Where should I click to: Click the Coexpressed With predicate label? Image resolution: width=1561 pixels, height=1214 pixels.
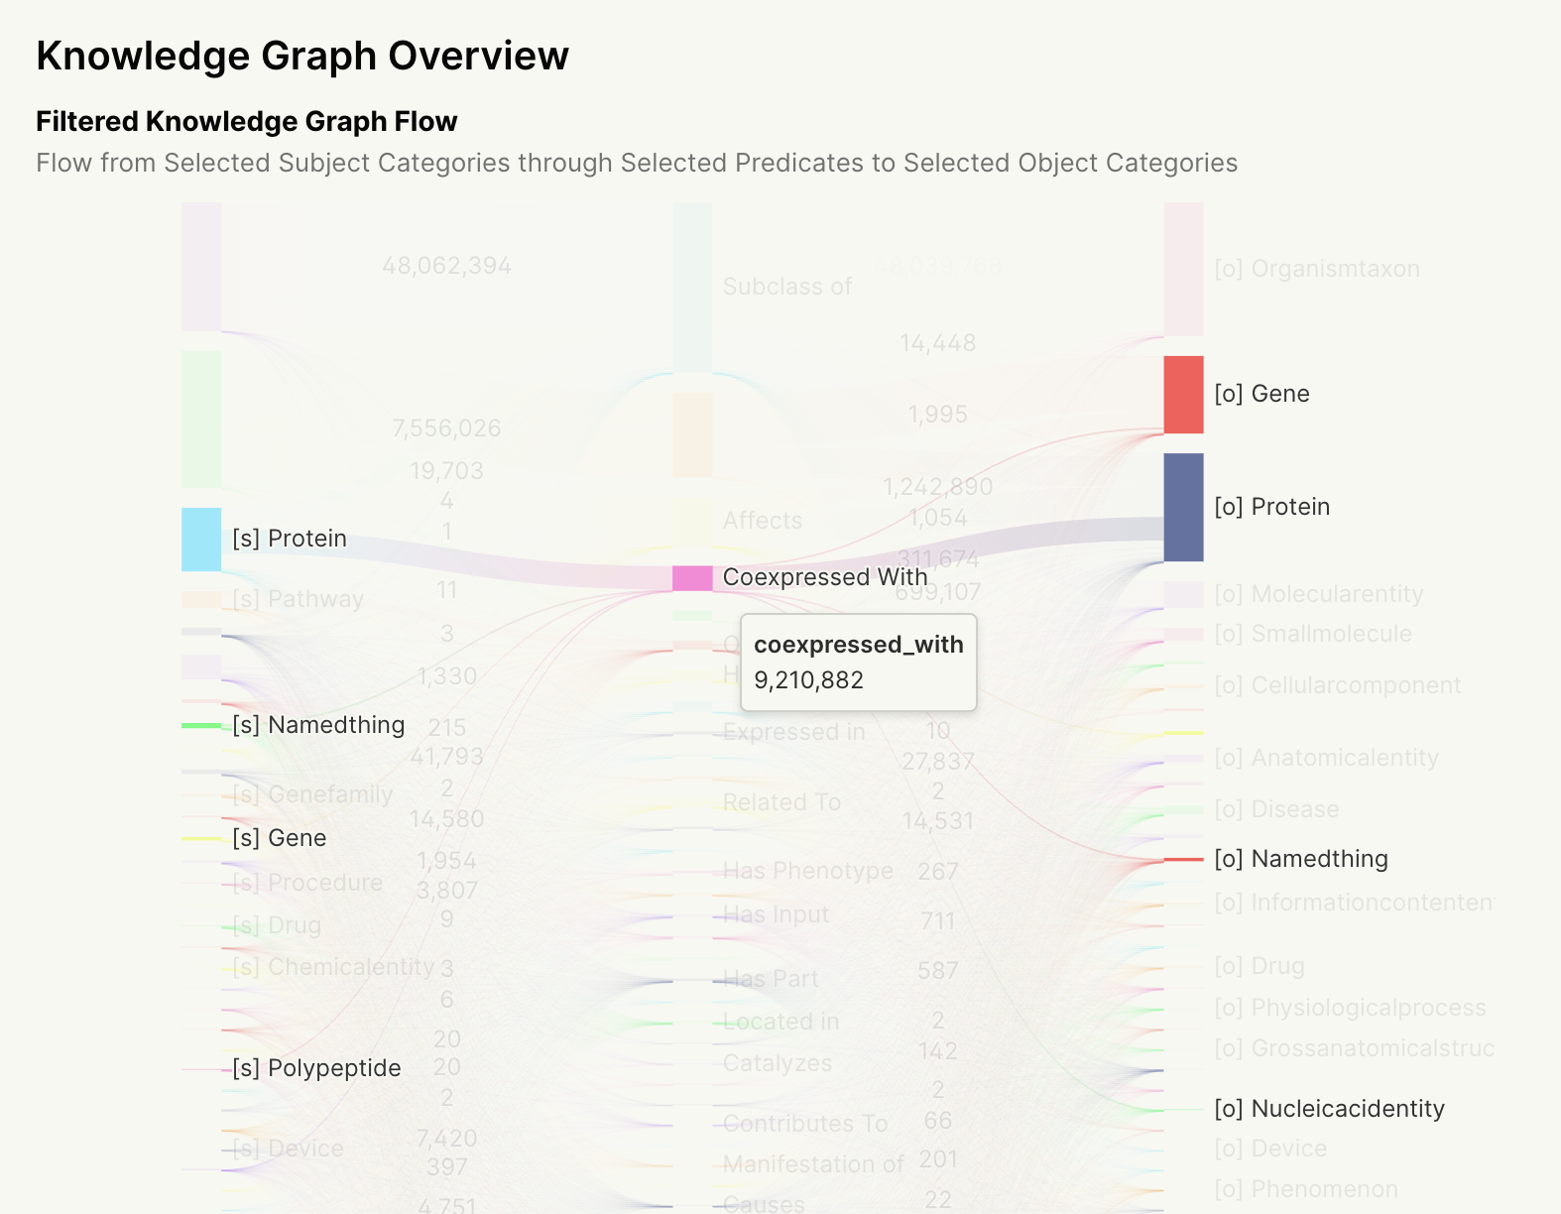[x=825, y=577]
